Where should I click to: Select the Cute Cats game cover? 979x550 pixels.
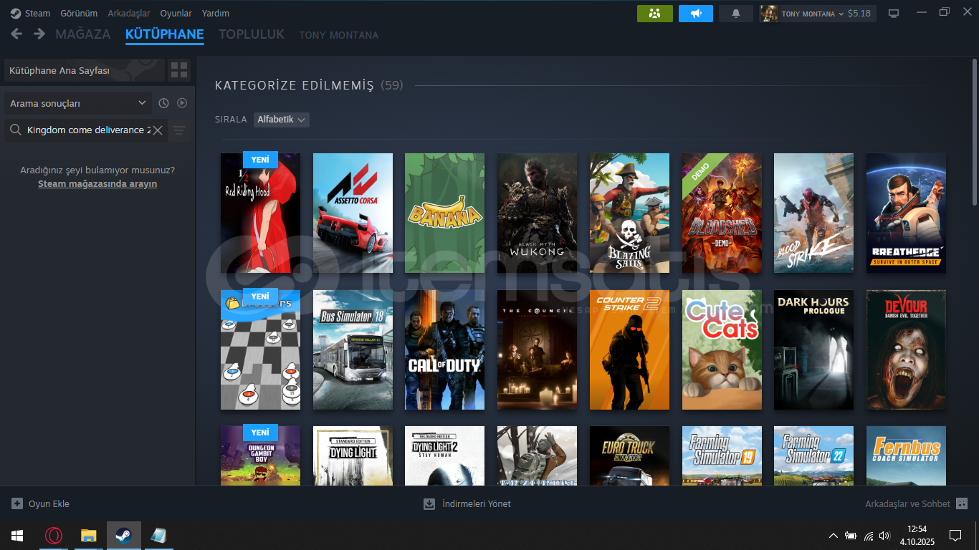pos(722,349)
